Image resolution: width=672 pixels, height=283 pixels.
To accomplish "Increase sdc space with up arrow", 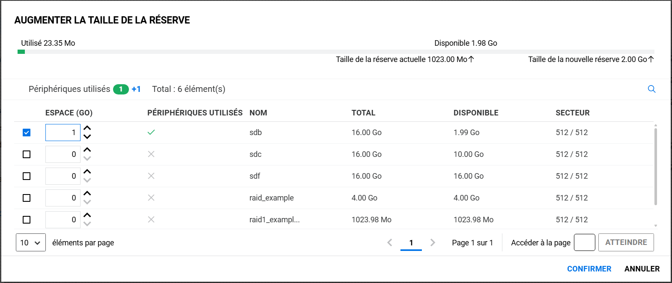I will tap(87, 150).
